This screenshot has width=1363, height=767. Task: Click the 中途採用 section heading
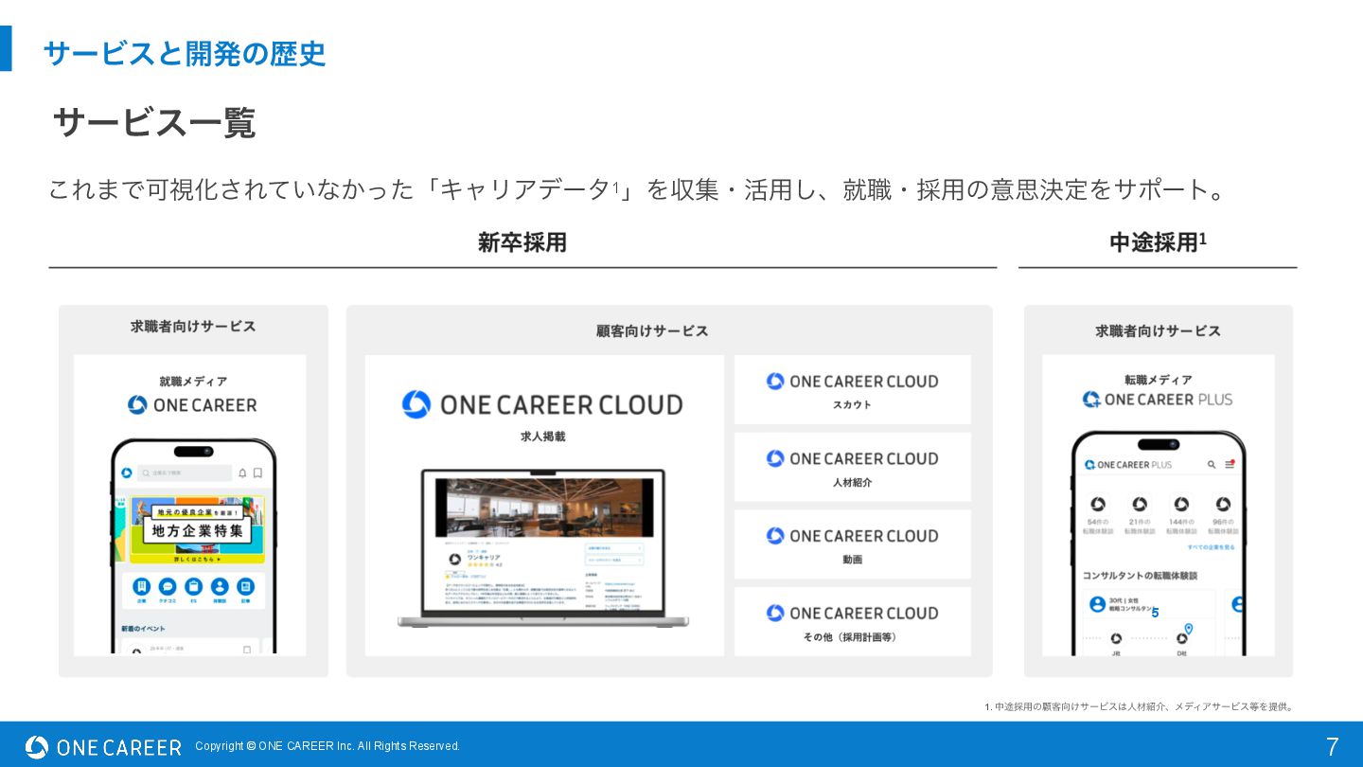coord(1158,242)
